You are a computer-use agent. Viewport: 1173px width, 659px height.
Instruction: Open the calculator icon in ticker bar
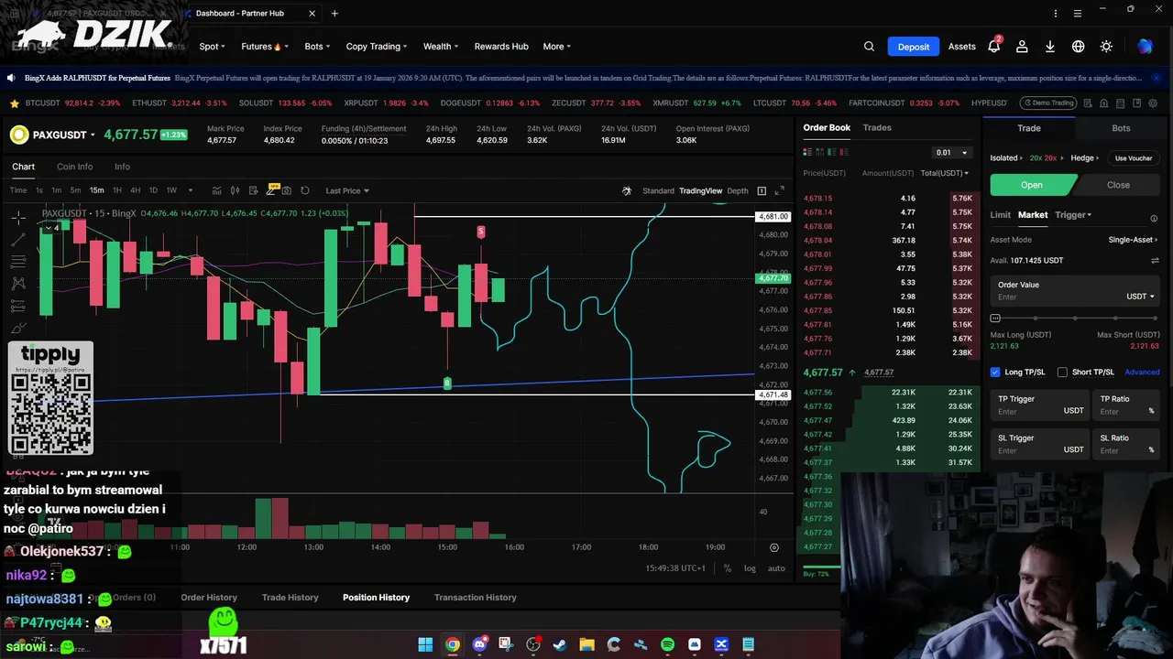tap(1120, 103)
